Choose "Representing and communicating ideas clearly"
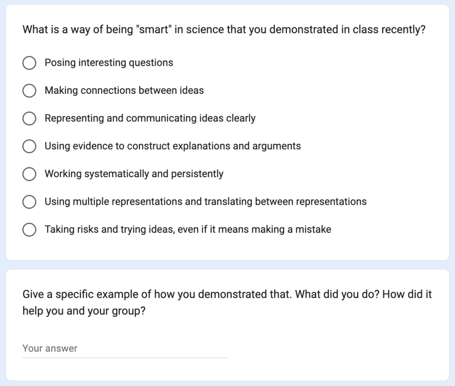455x386 pixels. click(29, 118)
